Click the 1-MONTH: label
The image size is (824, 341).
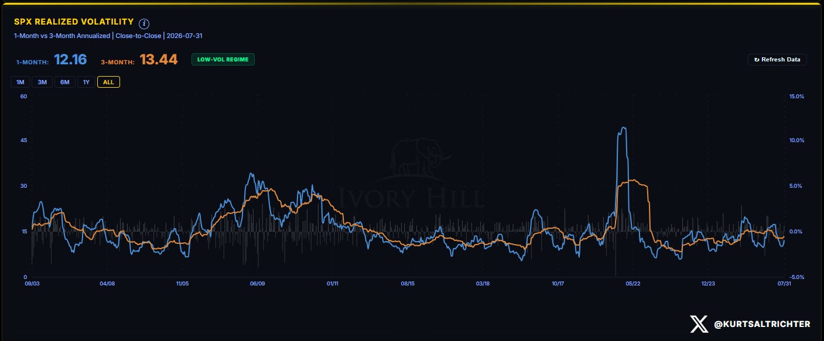pyautogui.click(x=32, y=61)
